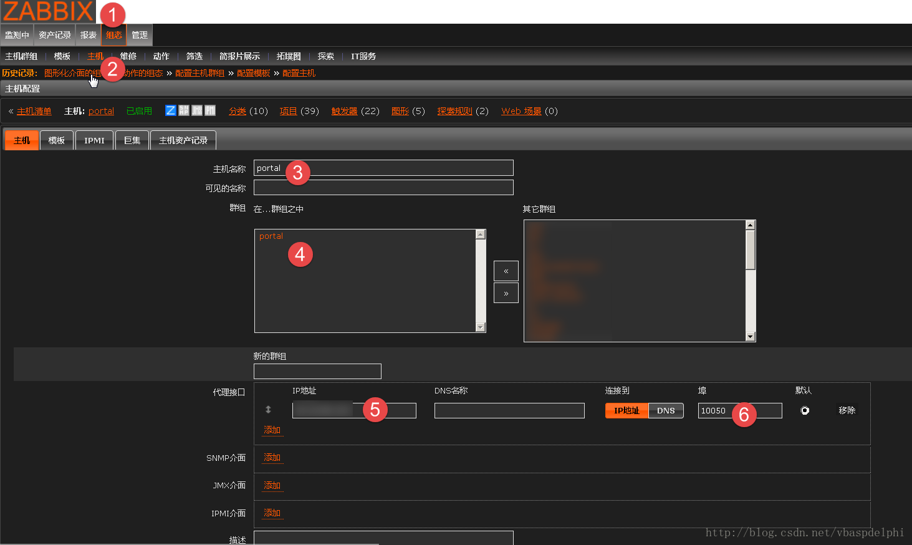Open 简报片展示 in the submenu
Screen dimensions: 912x545
pyautogui.click(x=240, y=56)
